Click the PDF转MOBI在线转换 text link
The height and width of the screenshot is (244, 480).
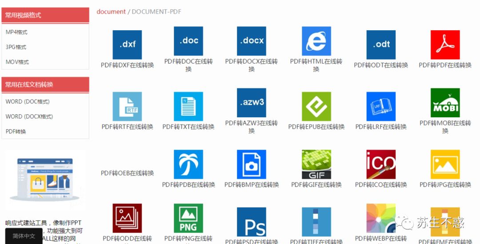tap(445, 127)
